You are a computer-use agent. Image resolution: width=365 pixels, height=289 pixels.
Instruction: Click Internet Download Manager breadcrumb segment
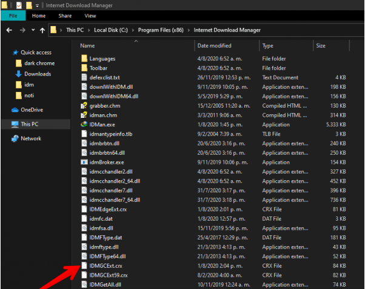[227, 30]
